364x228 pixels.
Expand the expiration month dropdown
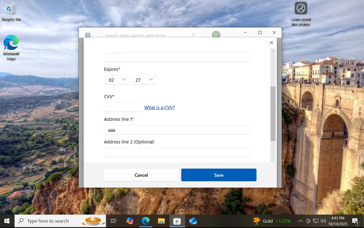tap(117, 80)
